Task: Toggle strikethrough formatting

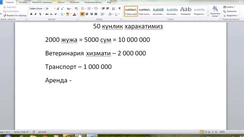Action: 47,14
